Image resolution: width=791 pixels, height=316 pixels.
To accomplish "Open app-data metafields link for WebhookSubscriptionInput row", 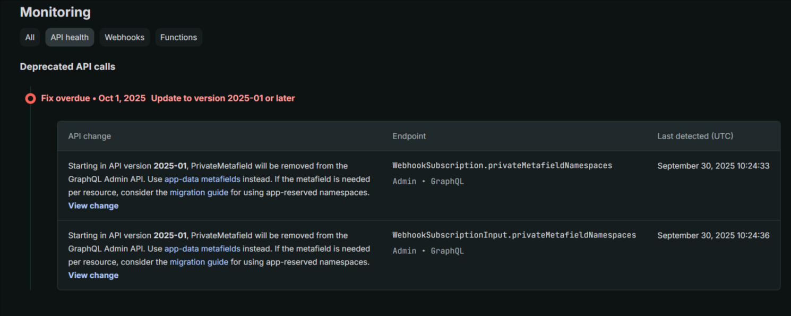I will pyautogui.click(x=202, y=249).
